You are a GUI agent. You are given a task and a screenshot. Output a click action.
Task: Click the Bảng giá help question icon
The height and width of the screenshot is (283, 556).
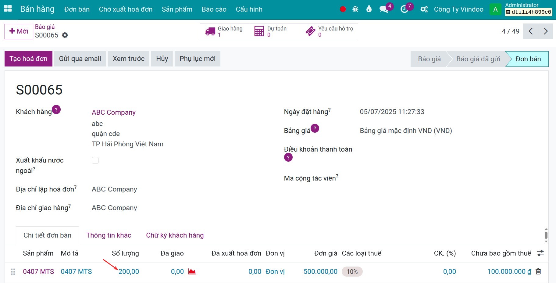tap(315, 128)
